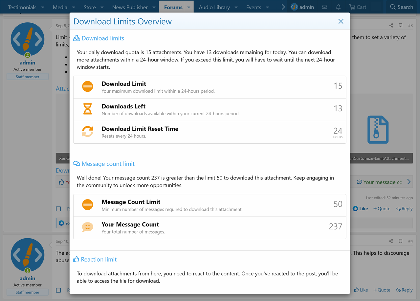The height and width of the screenshot is (301, 420).
Task: Toggle the bookmark on post #4
Action: pos(400,241)
